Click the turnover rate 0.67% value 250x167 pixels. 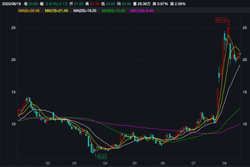[x=162, y=4]
